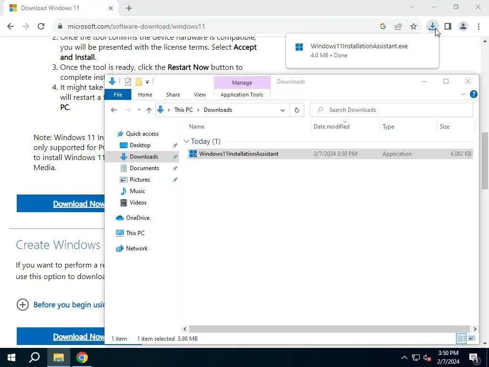This screenshot has width=489, height=367.
Task: Reload the Microsoft page
Action: click(41, 26)
